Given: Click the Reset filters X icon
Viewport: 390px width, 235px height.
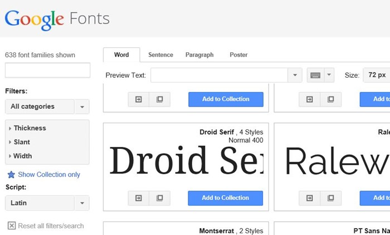Looking at the screenshot, I should pyautogui.click(x=12, y=226).
